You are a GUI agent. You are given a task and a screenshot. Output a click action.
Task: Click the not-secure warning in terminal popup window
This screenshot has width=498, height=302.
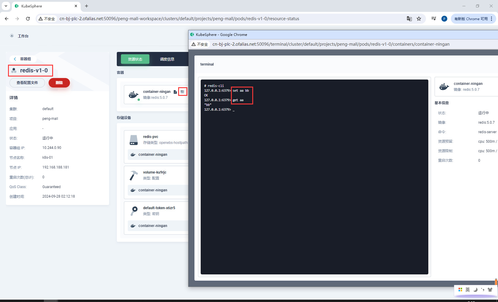pos(200,44)
